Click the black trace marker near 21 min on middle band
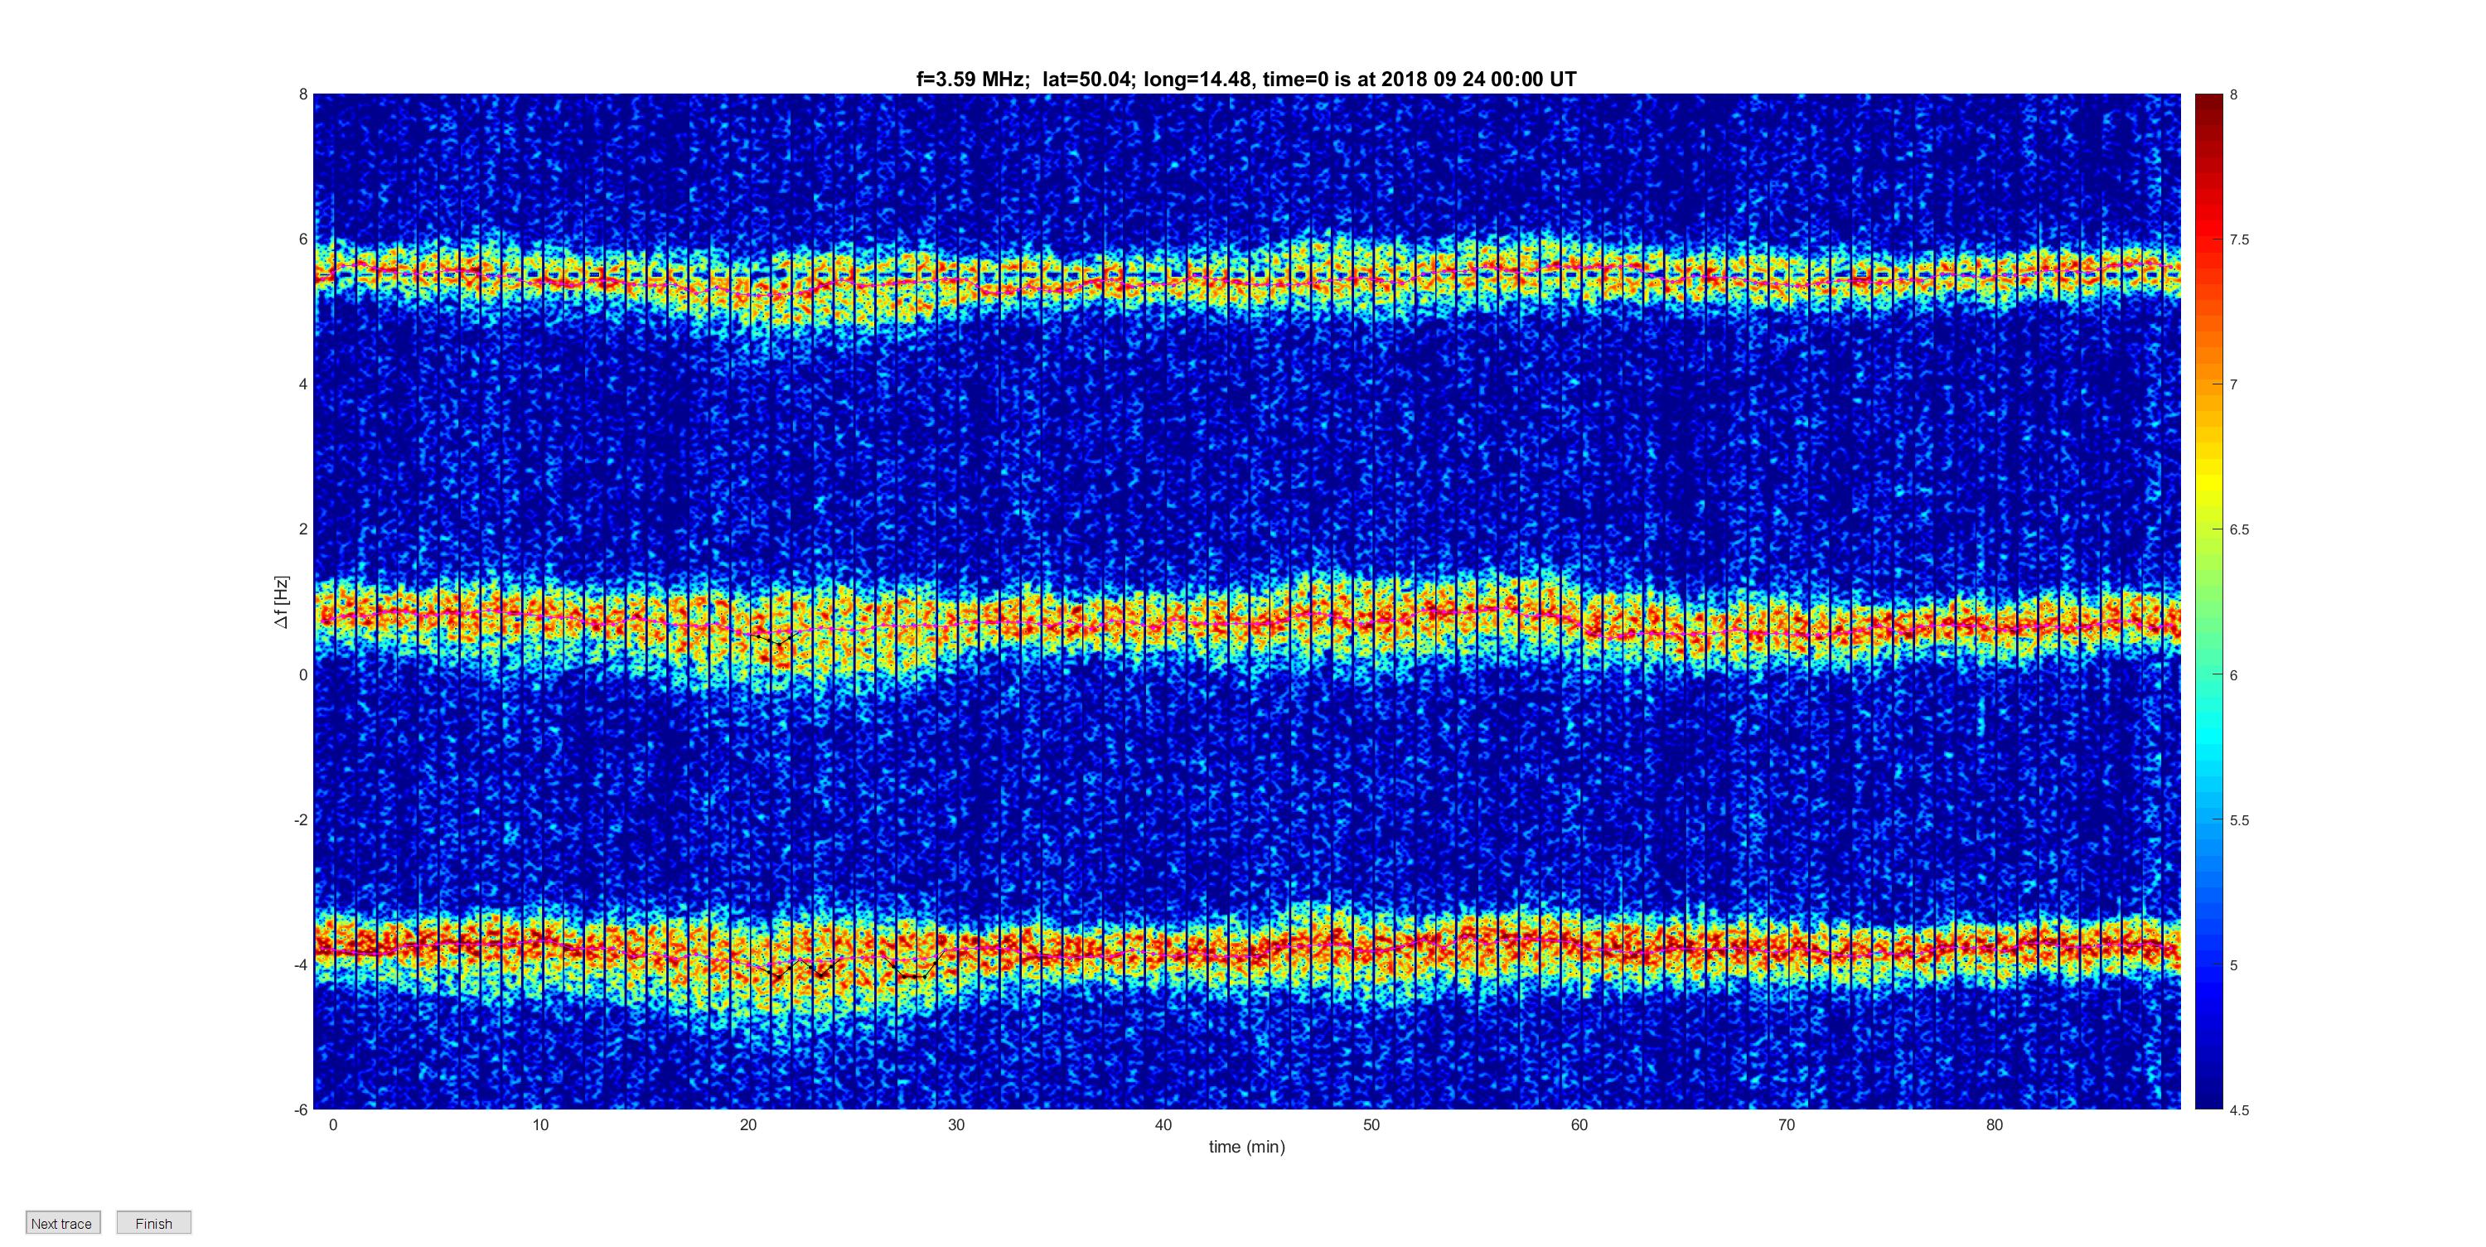The width and height of the screenshot is (2486, 1247). click(778, 643)
